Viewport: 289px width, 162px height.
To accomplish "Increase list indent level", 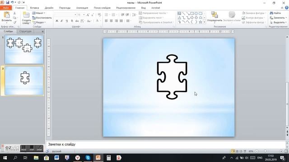I will click(x=127, y=15).
